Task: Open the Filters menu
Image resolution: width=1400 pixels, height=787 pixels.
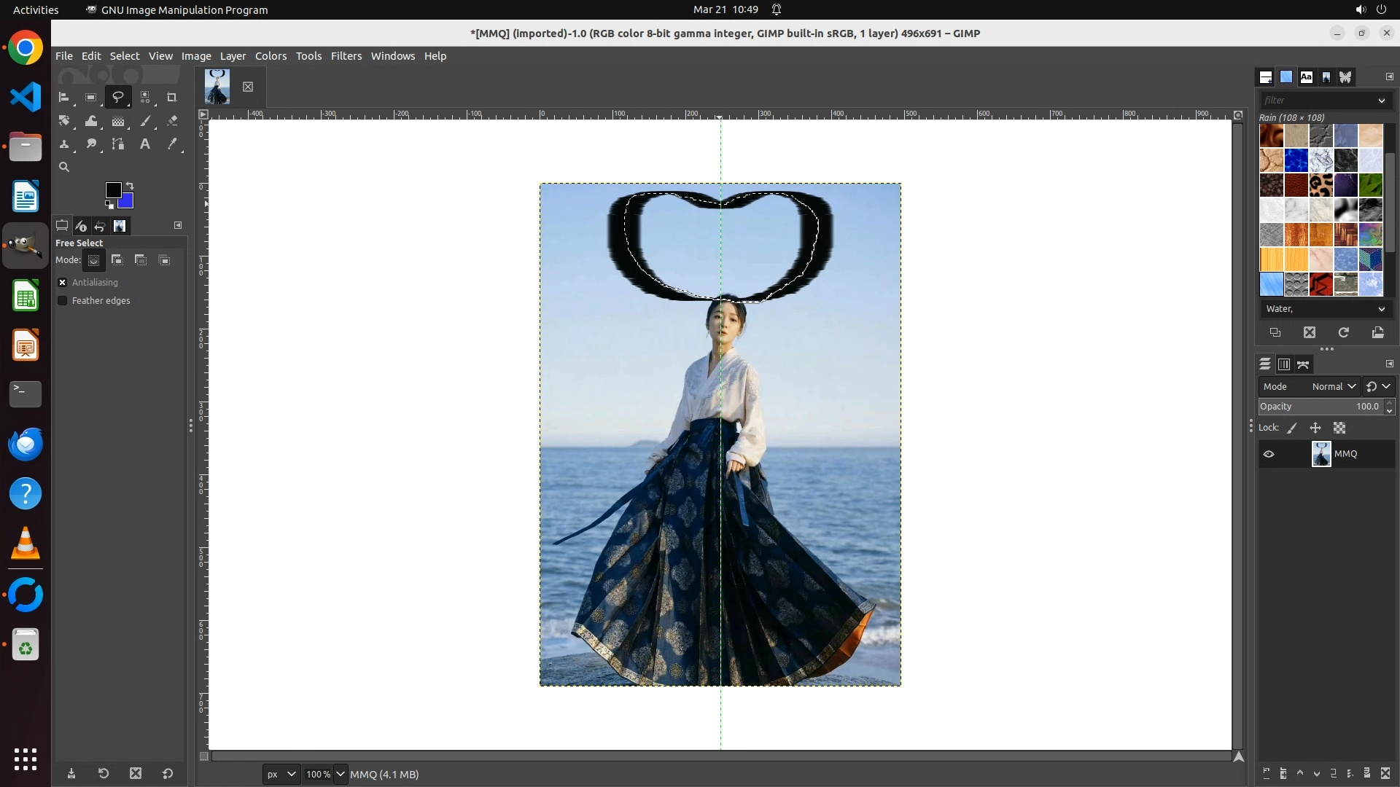Action: (x=346, y=56)
